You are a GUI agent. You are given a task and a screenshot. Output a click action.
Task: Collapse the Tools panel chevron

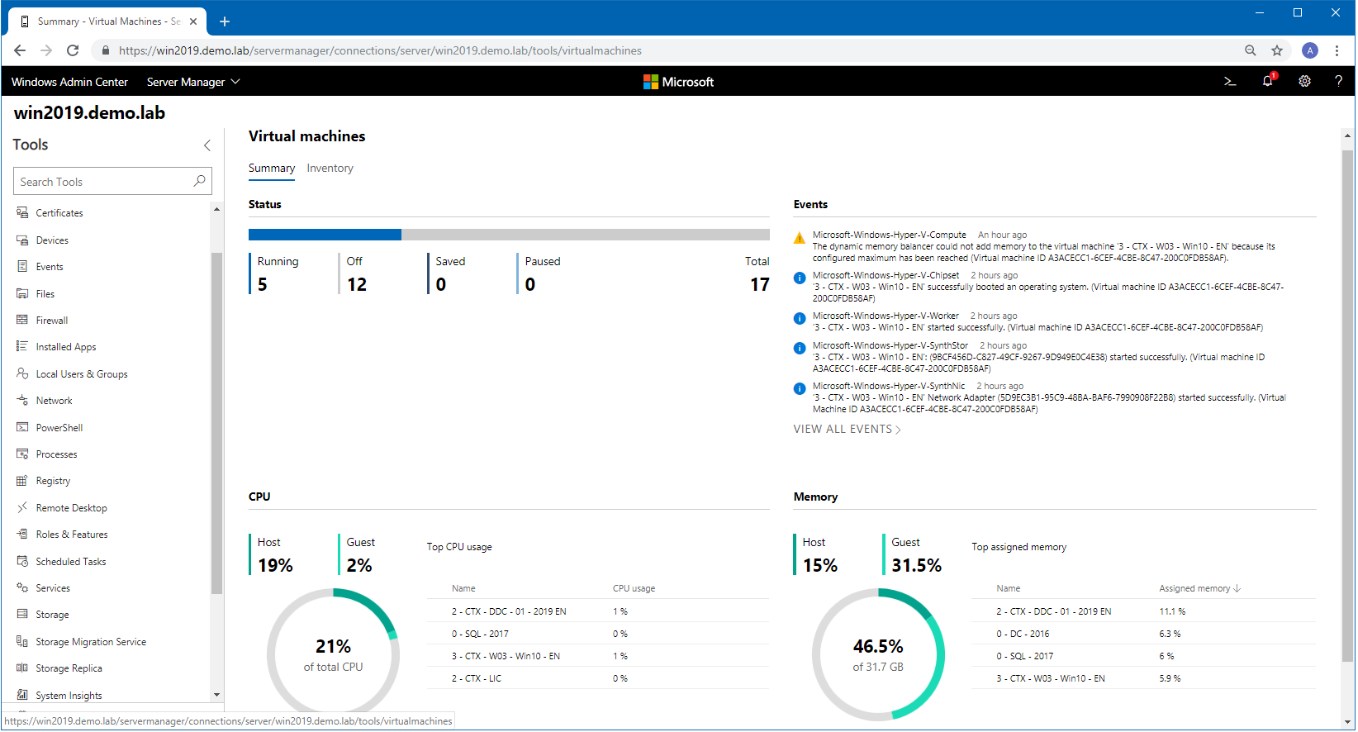pyautogui.click(x=207, y=145)
